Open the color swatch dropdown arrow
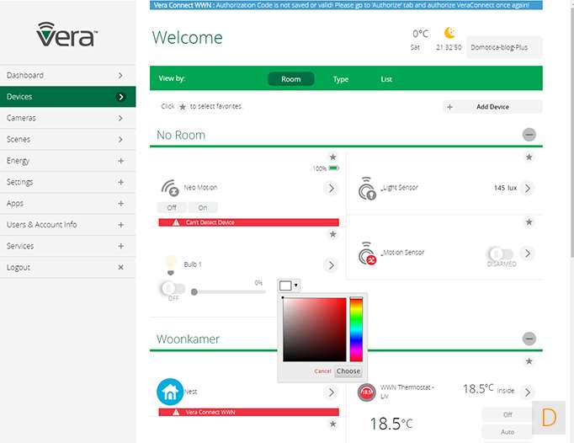Screen dimensions: 574x443 click(x=296, y=286)
